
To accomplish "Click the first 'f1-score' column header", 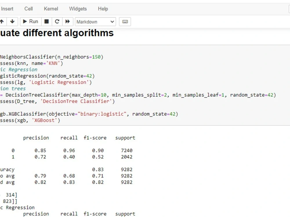I will pos(95,138).
